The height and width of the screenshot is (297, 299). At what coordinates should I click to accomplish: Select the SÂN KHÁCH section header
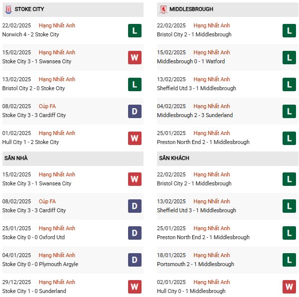point(174,158)
